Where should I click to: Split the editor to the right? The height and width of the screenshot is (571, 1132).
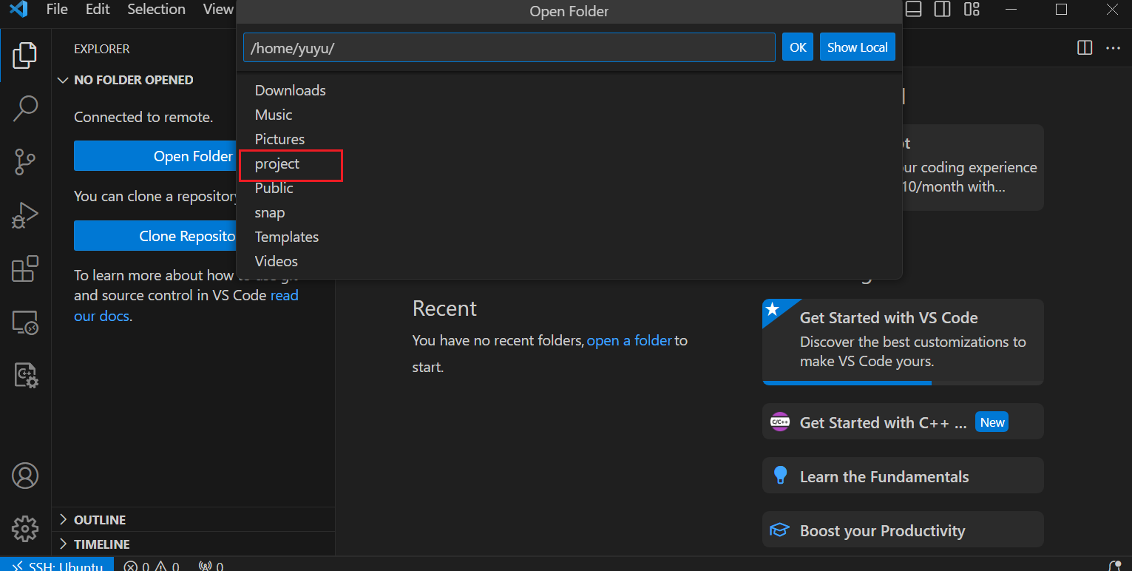click(x=1085, y=48)
